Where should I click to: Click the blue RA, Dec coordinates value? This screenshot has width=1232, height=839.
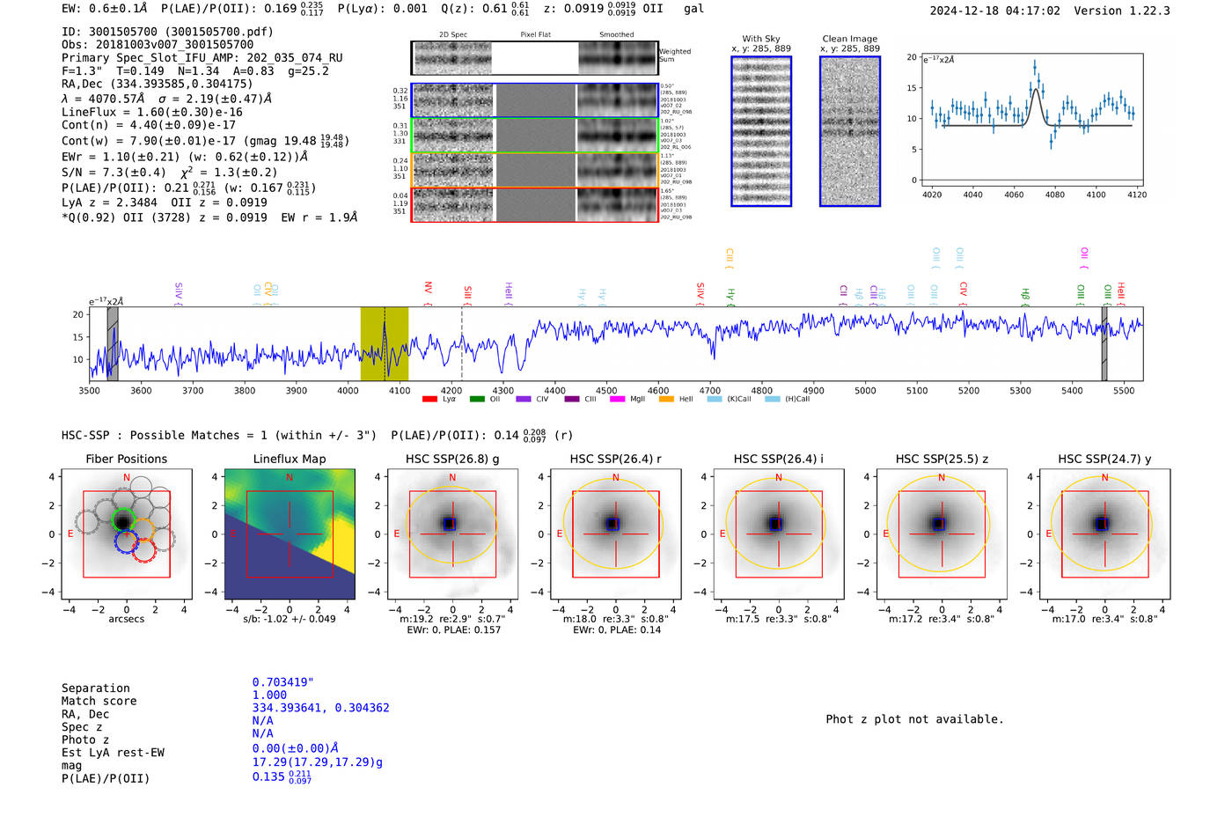coord(321,708)
